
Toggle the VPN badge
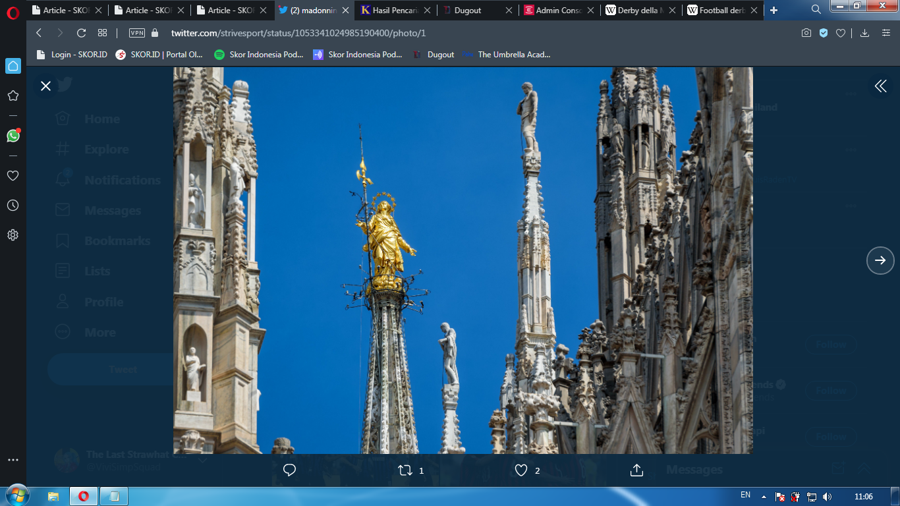[137, 33]
